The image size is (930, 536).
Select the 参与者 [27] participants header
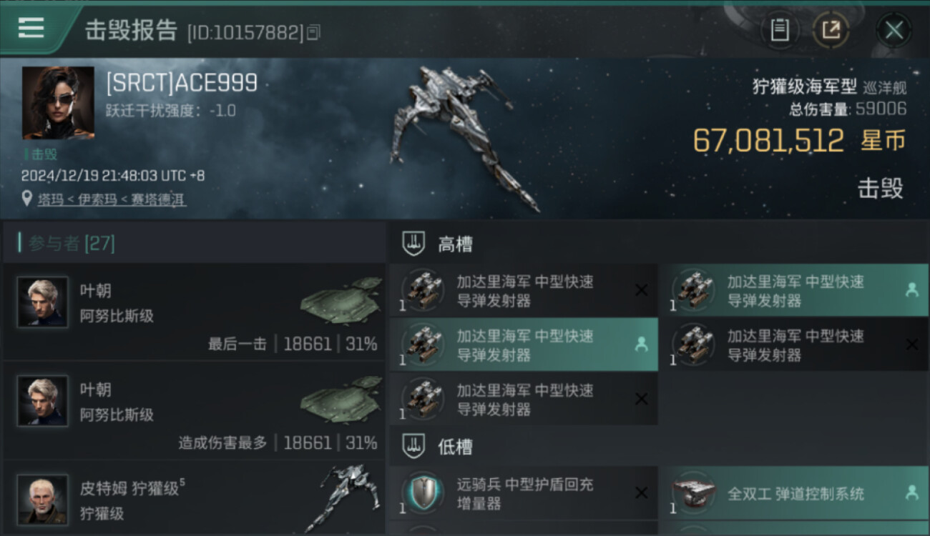coord(194,243)
